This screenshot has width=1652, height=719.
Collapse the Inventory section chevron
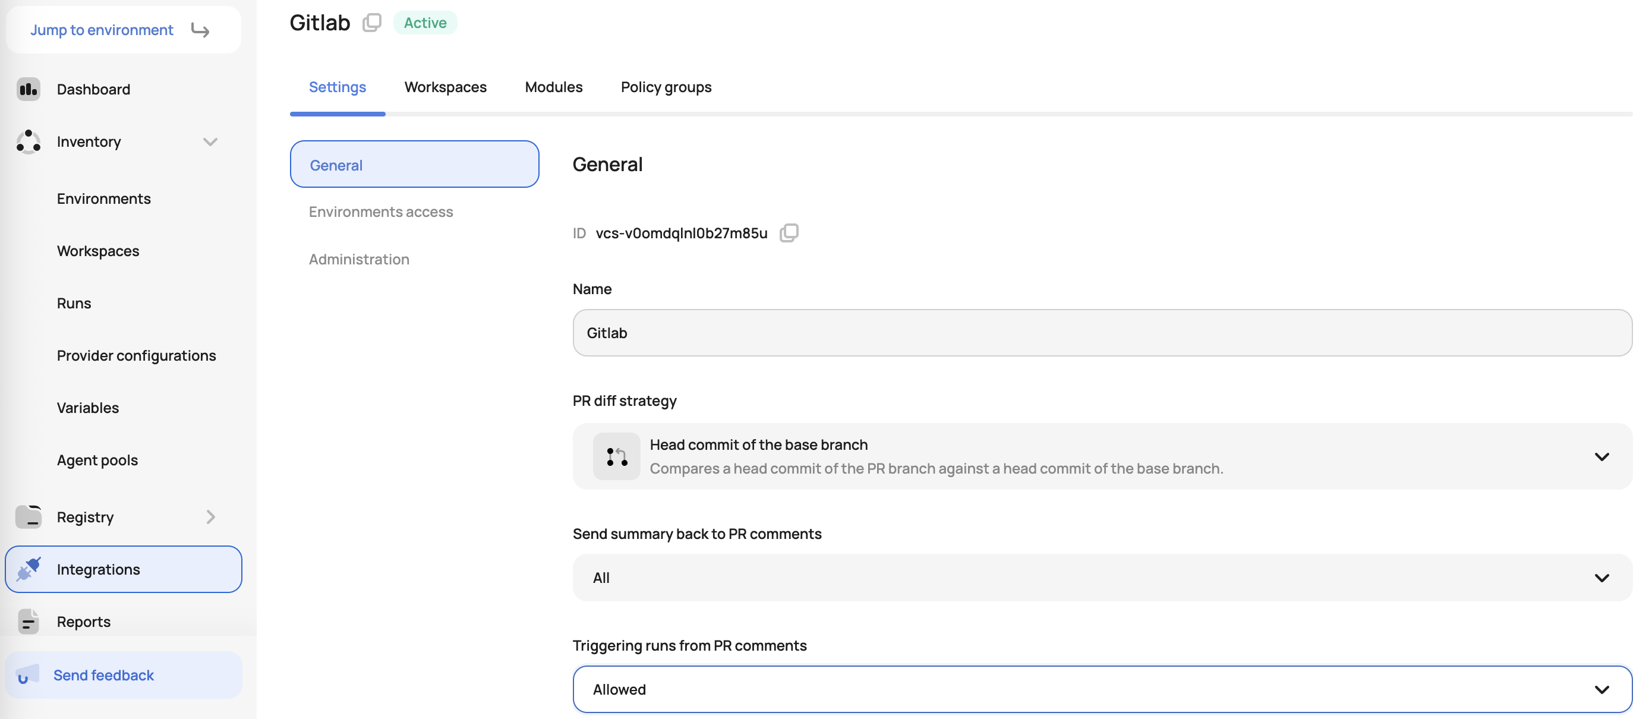tap(210, 142)
